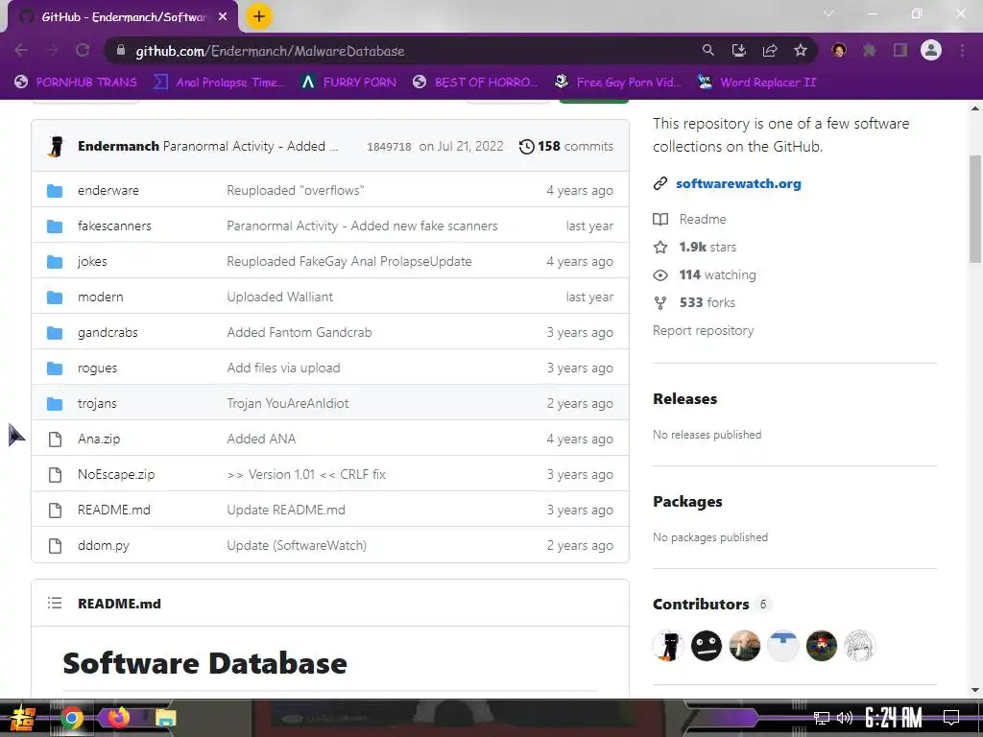The height and width of the screenshot is (737, 983).
Task: Open commit hash 1849718
Action: click(389, 147)
